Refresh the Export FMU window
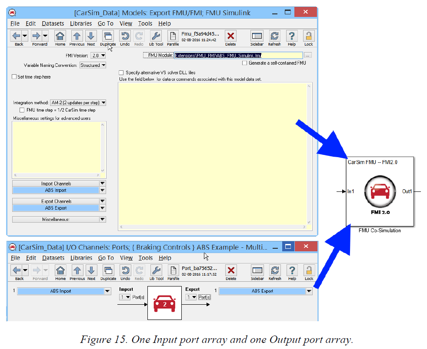This screenshot has height=349, width=427. click(x=274, y=36)
